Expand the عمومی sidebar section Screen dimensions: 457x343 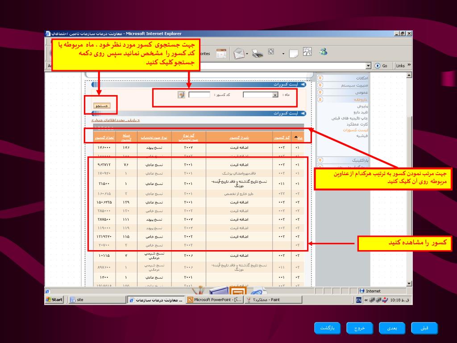tap(320, 92)
